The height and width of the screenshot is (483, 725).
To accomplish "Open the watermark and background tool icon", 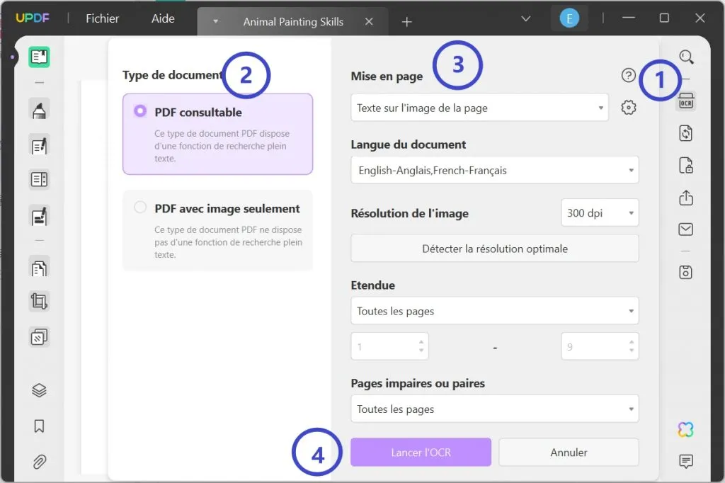I will 40,337.
